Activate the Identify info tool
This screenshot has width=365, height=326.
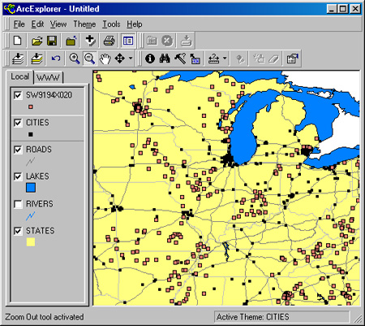(x=150, y=59)
